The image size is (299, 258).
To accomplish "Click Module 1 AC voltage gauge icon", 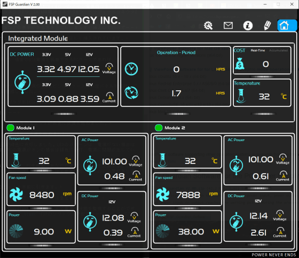I will 136,161.
